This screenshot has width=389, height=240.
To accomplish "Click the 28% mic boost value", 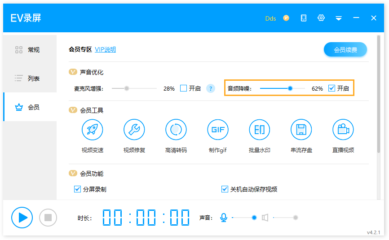I will pos(169,89).
